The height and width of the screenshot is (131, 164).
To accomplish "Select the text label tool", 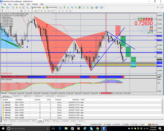I will click(32, 11).
